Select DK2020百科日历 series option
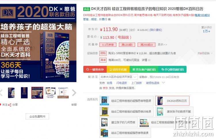216x139 pixels. coord(172,101)
